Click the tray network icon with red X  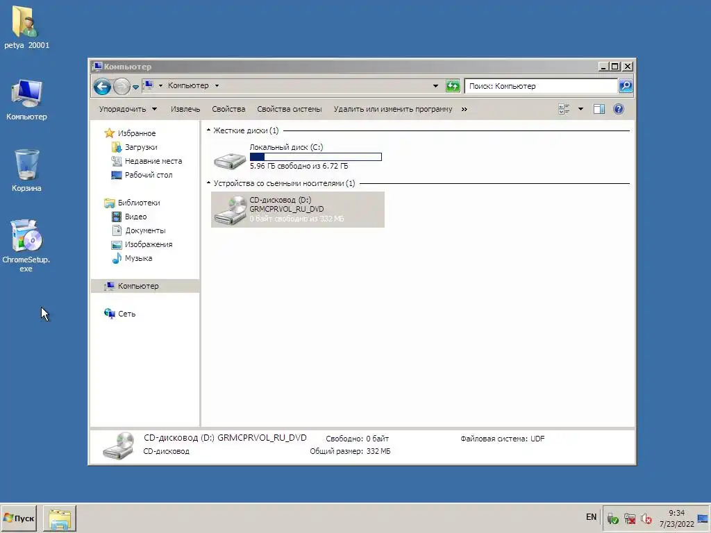pos(629,518)
